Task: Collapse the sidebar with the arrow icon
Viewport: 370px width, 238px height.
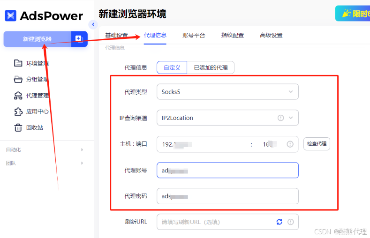Action: pyautogui.click(x=93, y=24)
